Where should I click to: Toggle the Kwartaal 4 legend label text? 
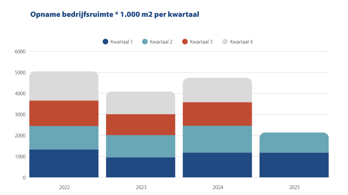pyautogui.click(x=241, y=42)
